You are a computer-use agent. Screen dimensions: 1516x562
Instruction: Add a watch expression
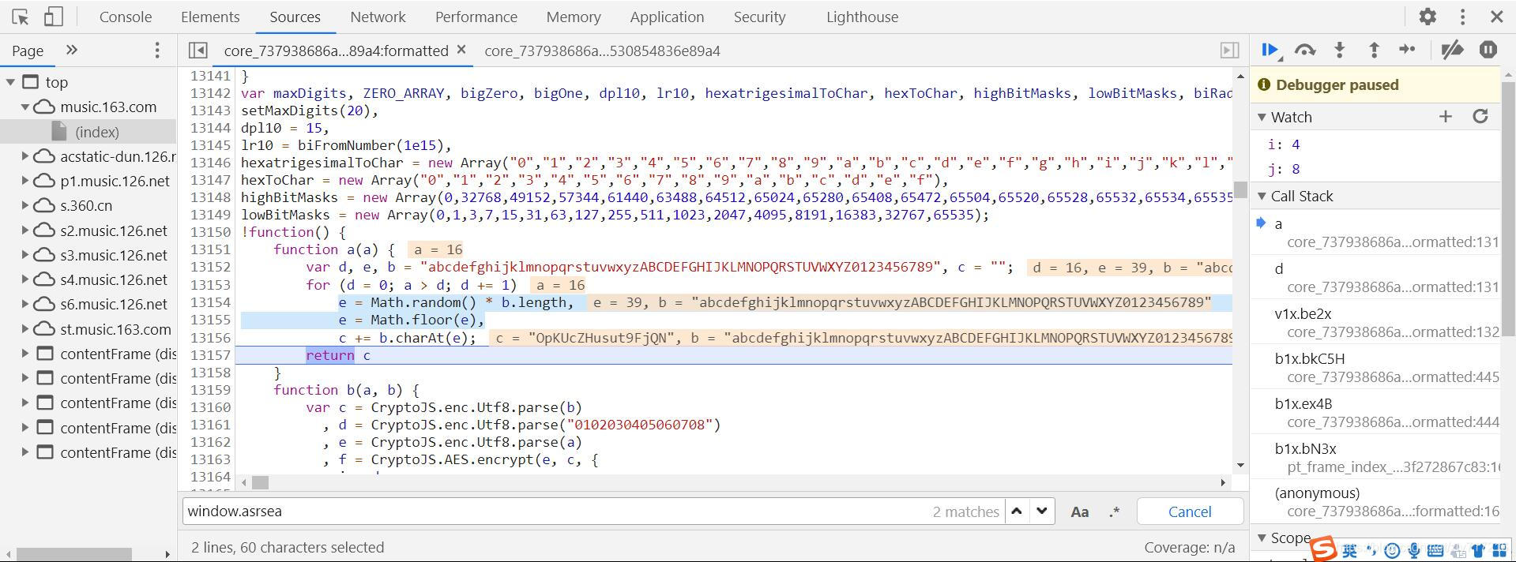click(1446, 117)
